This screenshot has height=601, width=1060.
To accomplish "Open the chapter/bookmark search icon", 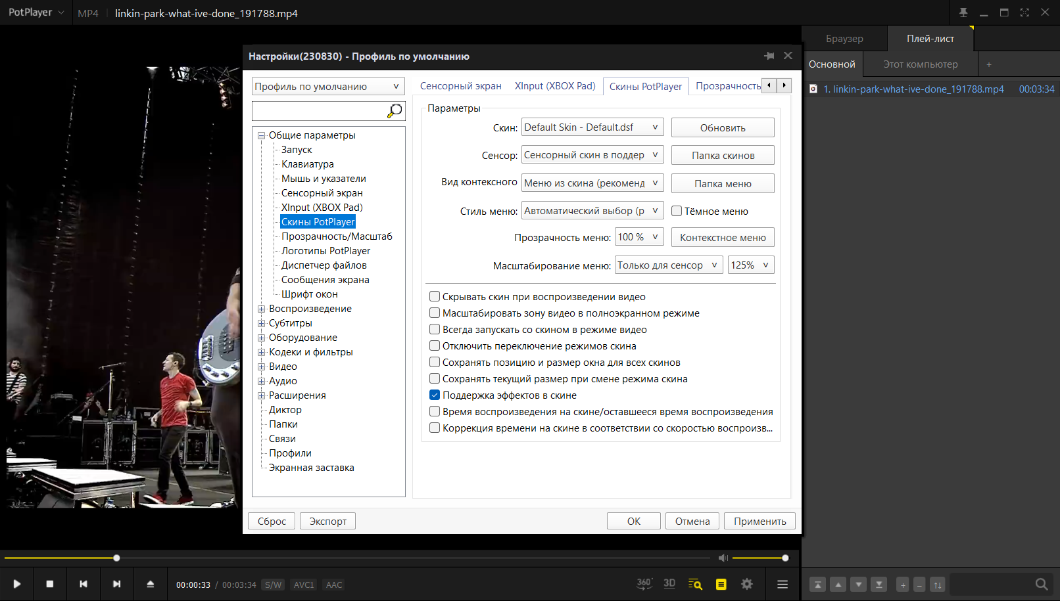I will tap(695, 584).
